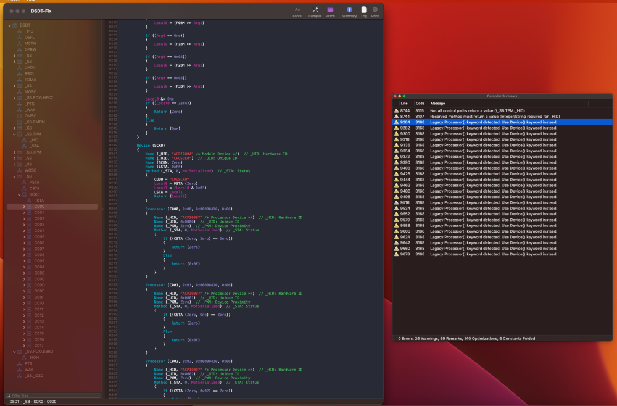Click the warning icon on line 9282 row
The height and width of the screenshot is (406, 617).
point(396,128)
